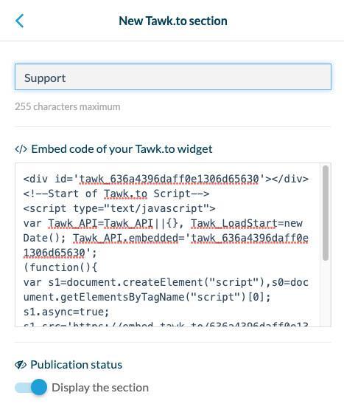Click the 255 characters maximum hint text

[68, 106]
